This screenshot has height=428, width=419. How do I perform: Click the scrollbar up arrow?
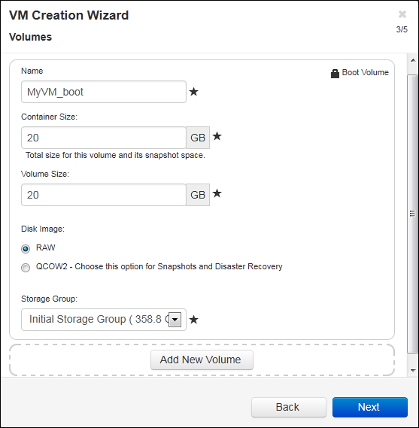point(413,60)
